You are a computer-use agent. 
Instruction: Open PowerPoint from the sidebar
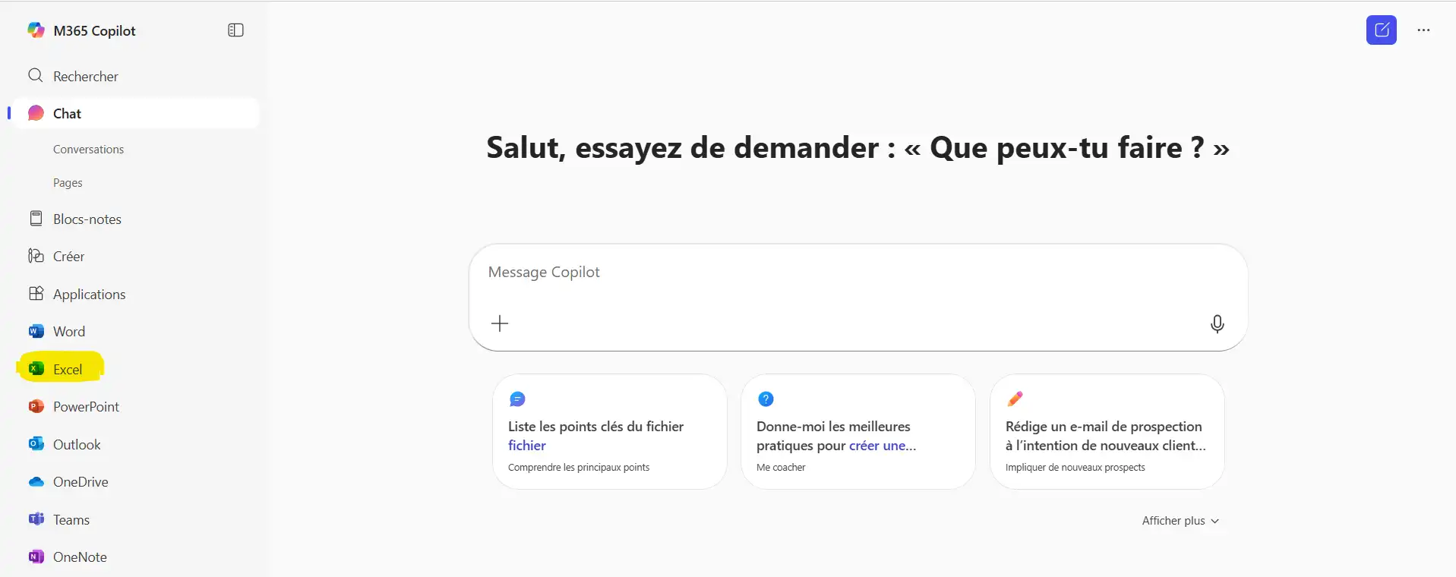[85, 407]
